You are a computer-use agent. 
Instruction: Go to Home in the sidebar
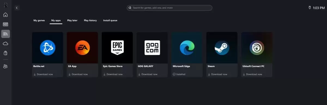point(5,15)
